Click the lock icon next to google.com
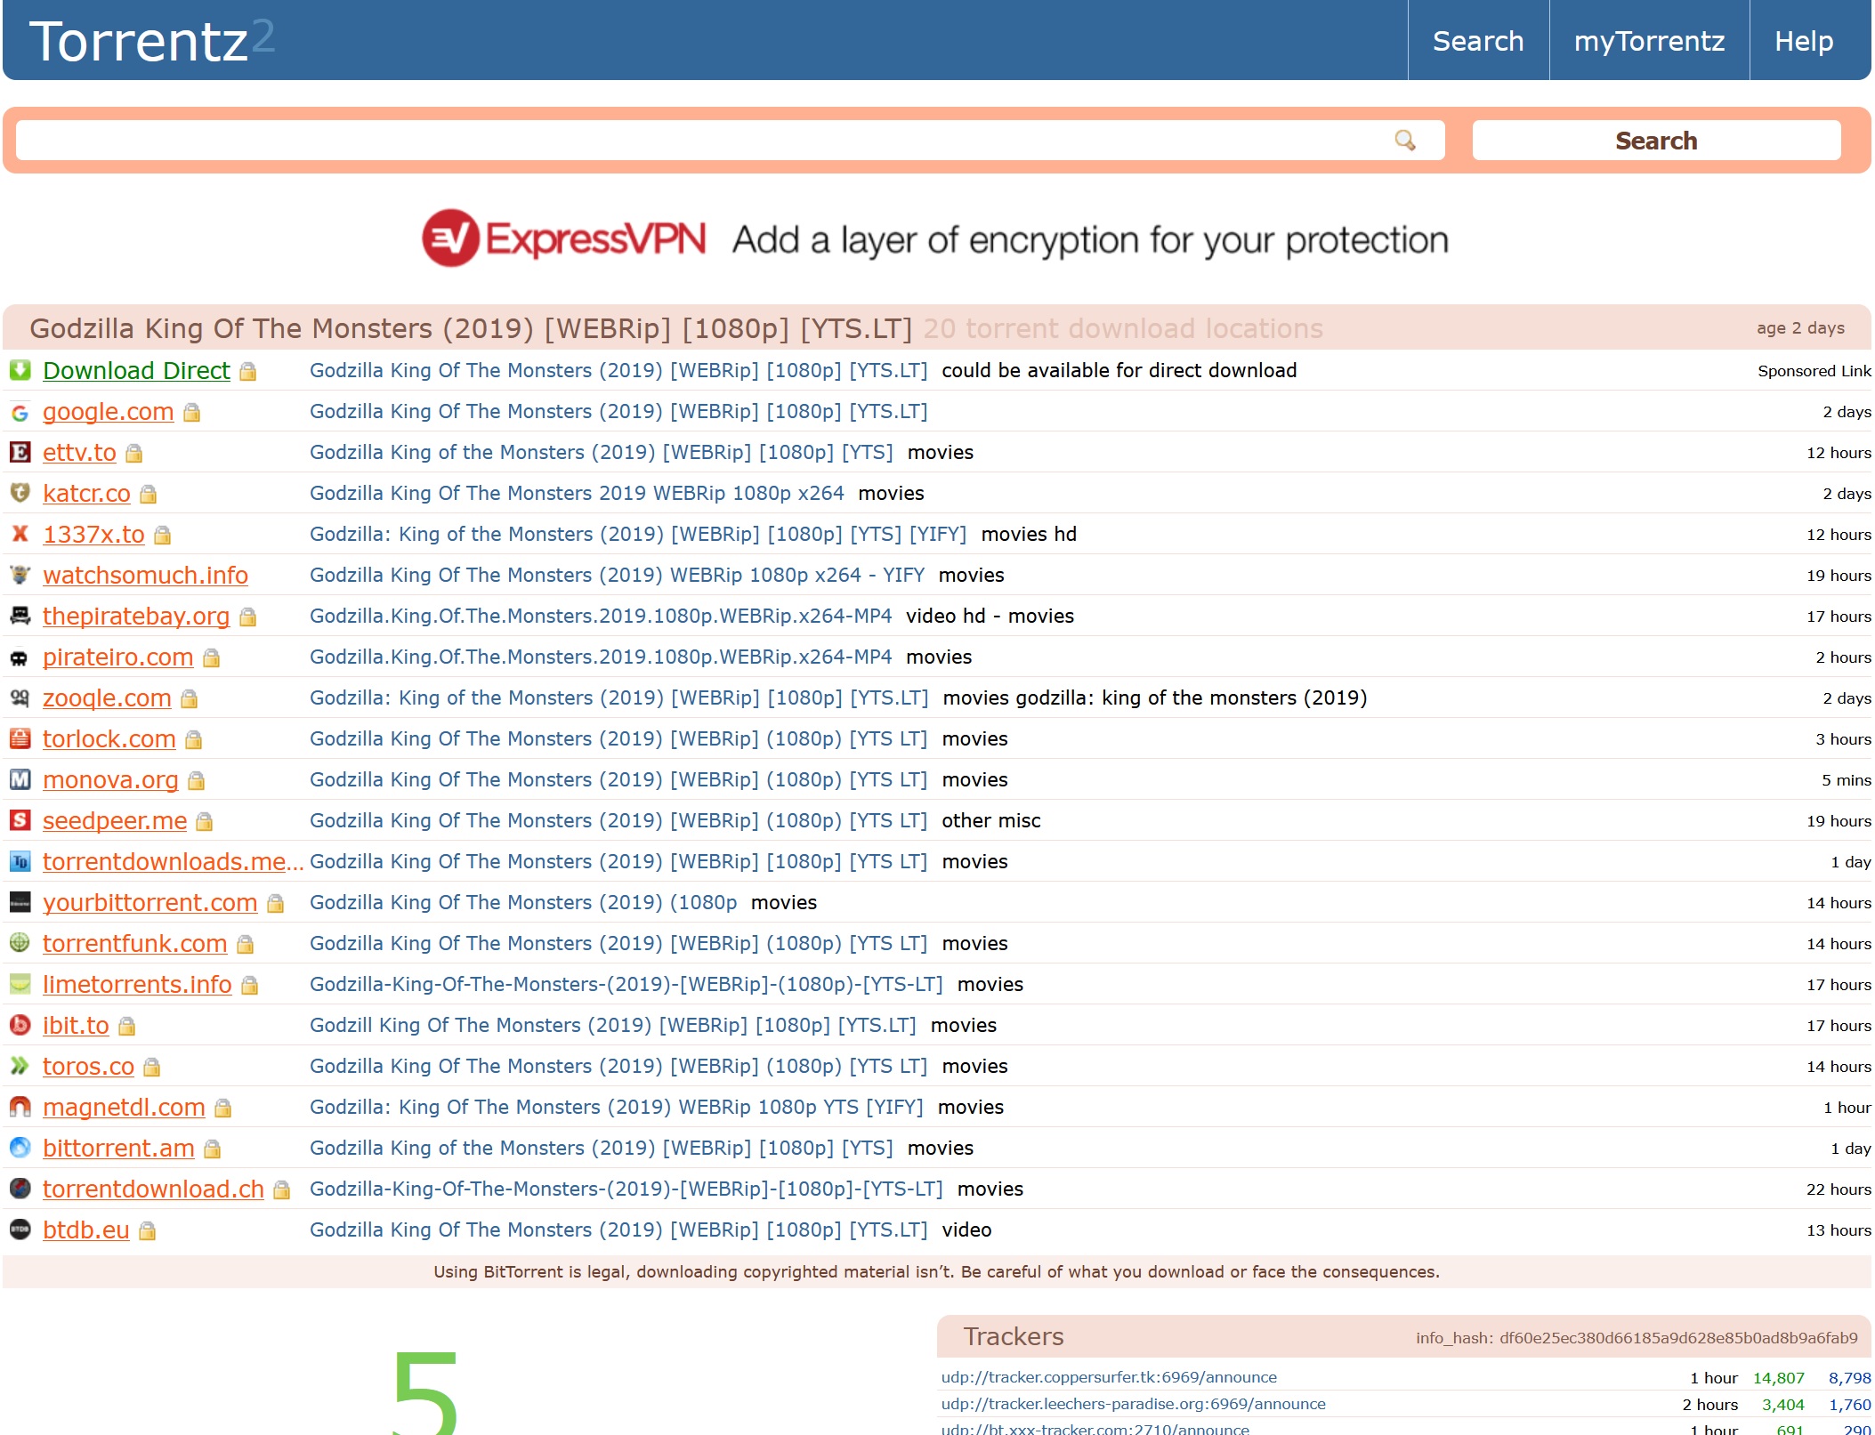This screenshot has height=1435, width=1875. point(191,412)
